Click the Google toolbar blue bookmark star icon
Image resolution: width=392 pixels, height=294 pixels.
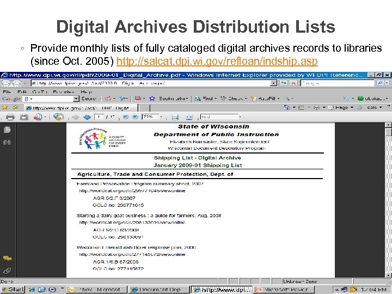coord(152,99)
